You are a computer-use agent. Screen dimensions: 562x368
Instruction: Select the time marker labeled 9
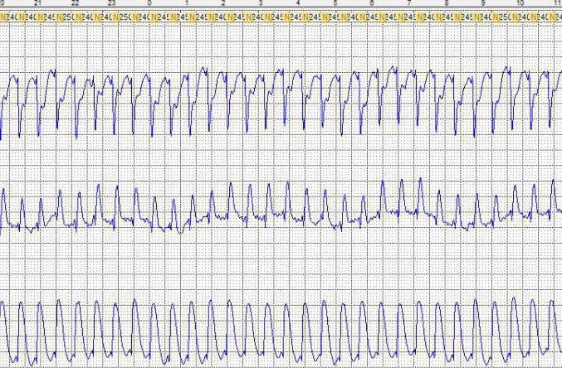[x=483, y=3]
